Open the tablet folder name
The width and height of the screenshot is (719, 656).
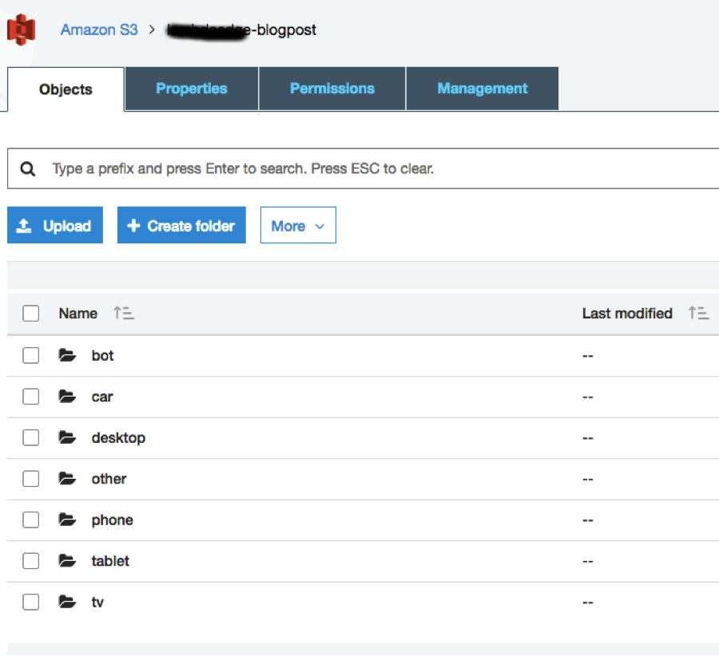click(x=110, y=561)
